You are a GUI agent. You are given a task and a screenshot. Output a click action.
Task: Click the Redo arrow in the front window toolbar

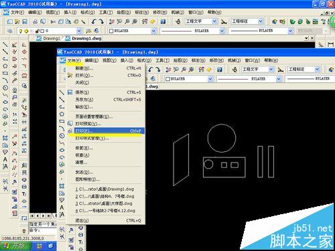point(158,70)
